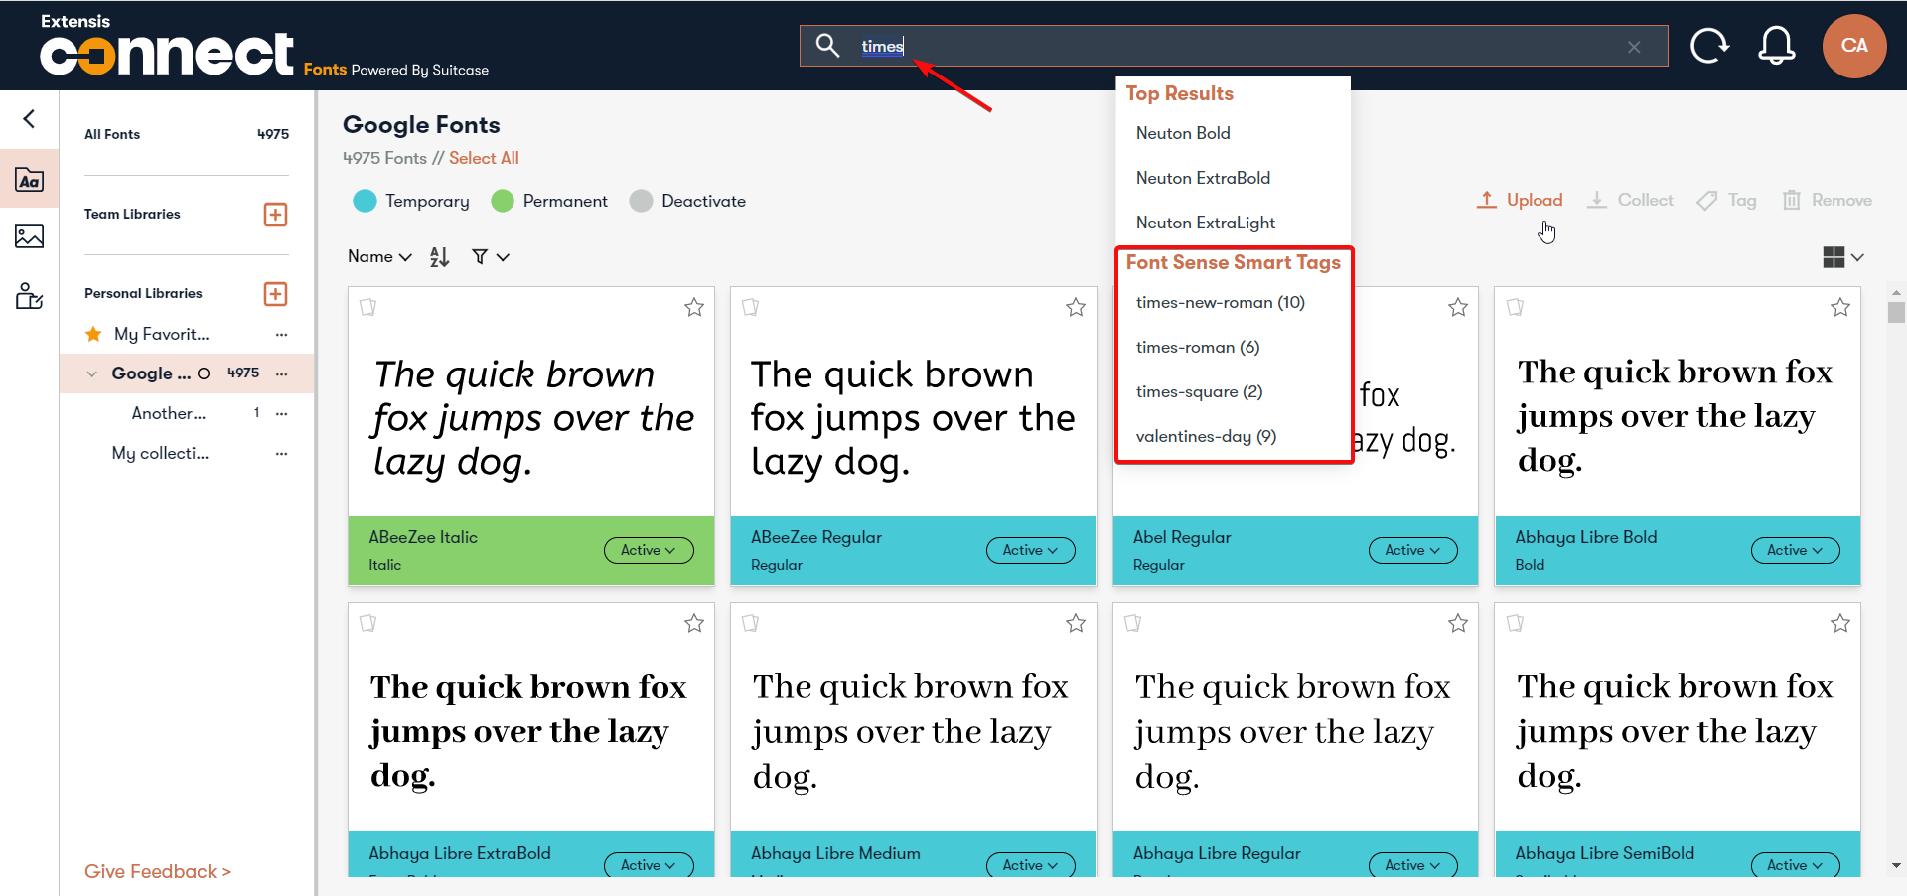Click the Remove button
Image resolution: width=1907 pixels, height=896 pixels.
pos(1828,200)
